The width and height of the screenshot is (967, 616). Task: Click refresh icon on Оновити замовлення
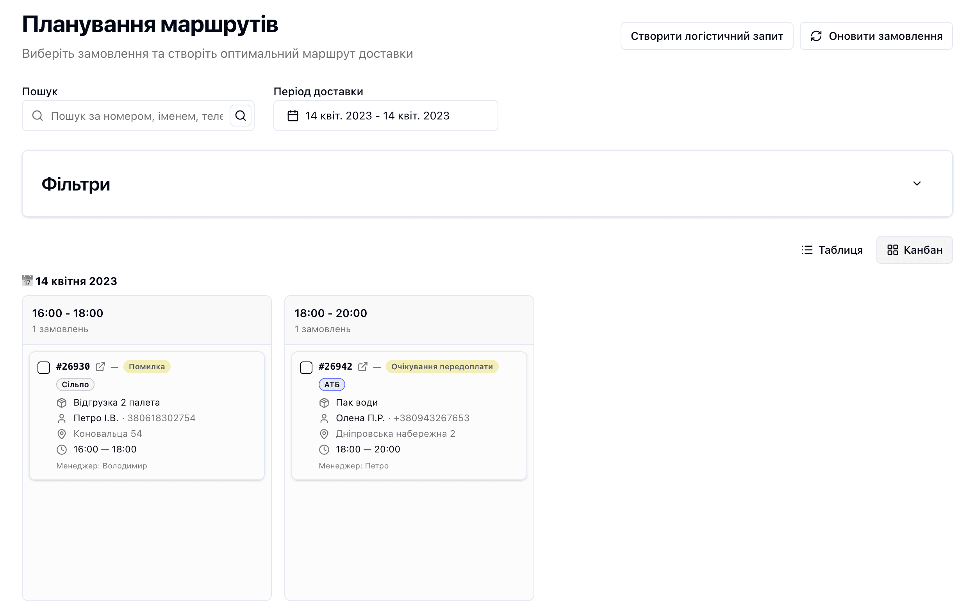point(815,36)
